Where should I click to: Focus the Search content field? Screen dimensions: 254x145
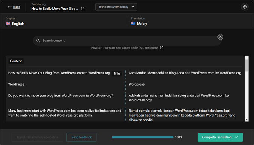[127, 41]
